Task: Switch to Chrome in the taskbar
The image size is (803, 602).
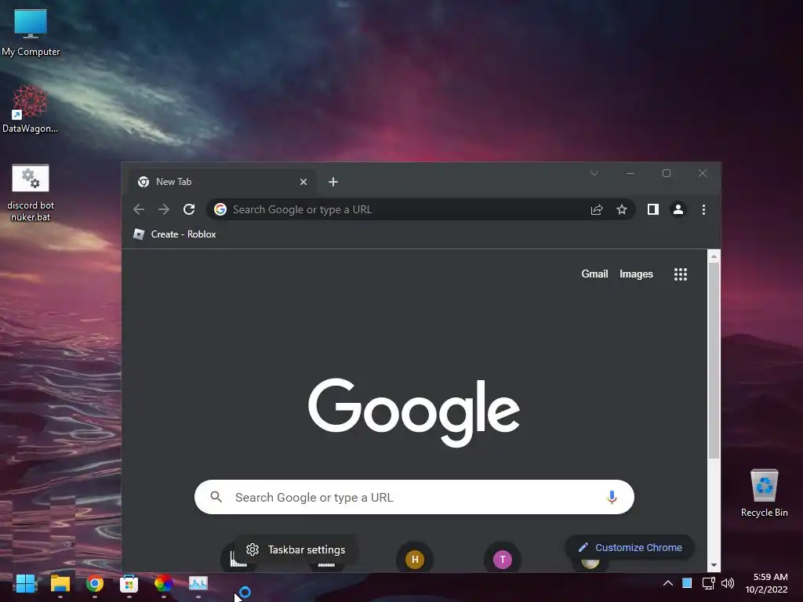Action: pos(95,583)
